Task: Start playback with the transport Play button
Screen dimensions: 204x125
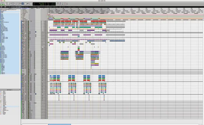Action: coord(63,3)
